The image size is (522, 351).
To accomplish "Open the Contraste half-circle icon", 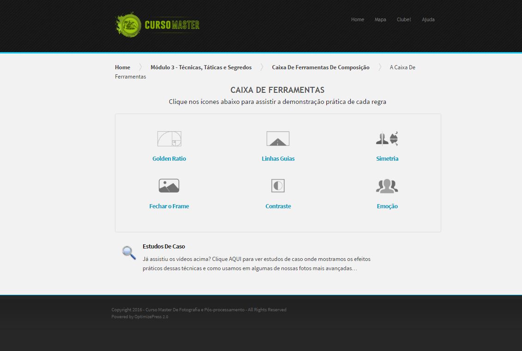I will (278, 186).
